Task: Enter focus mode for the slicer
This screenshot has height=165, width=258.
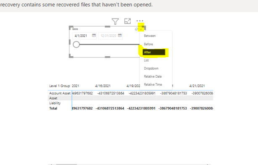Action: [127, 21]
